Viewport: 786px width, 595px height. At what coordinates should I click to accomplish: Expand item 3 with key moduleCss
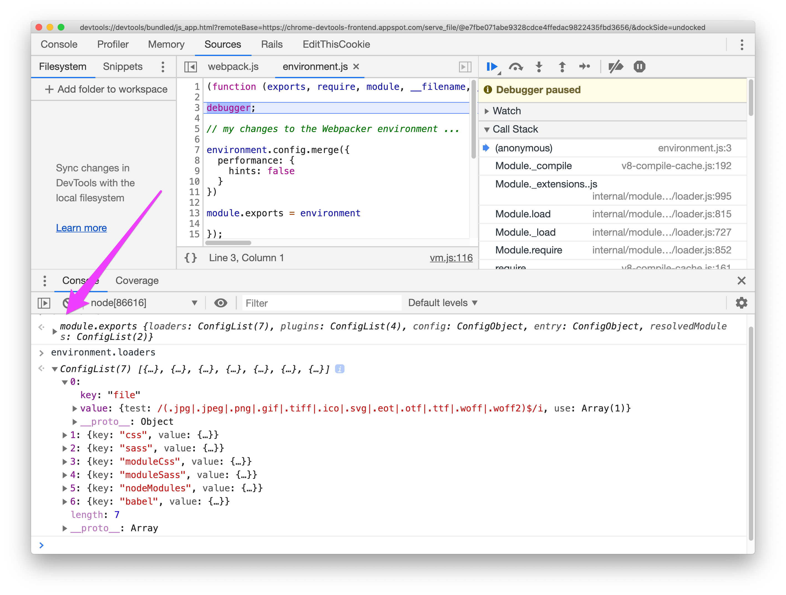pyautogui.click(x=65, y=462)
